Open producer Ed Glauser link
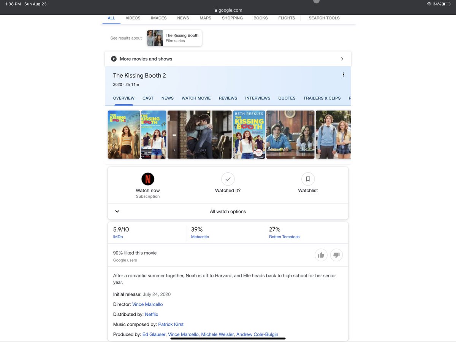 [x=154, y=334]
